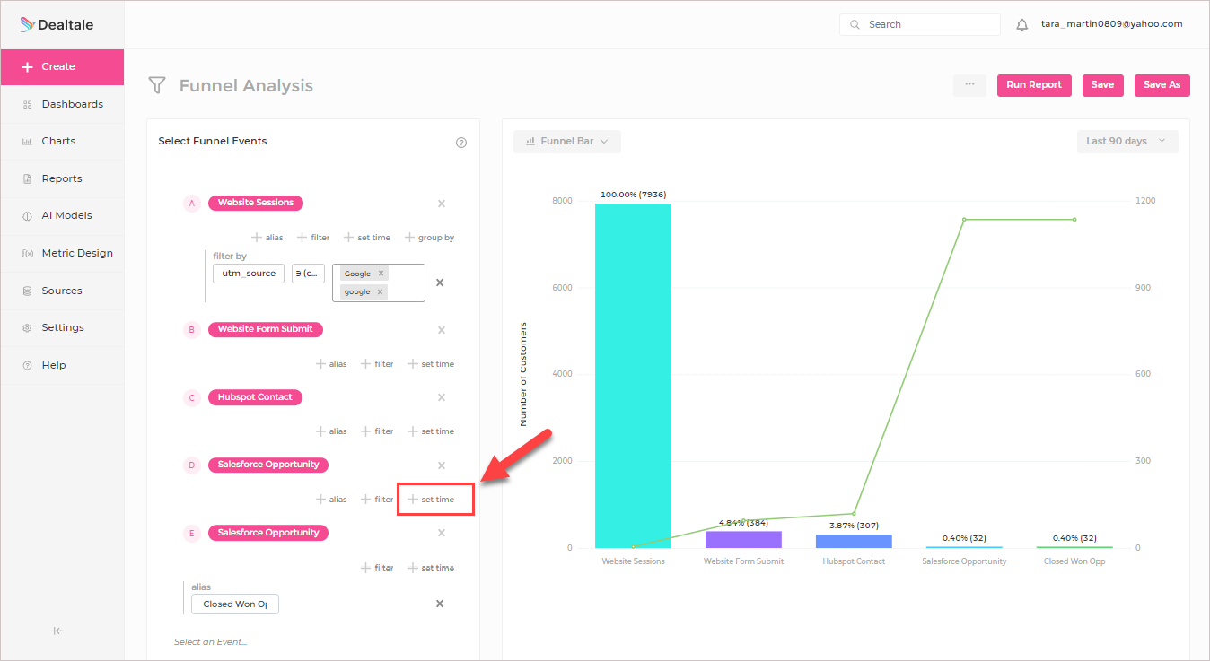Click the cyan Website Sessions bar
This screenshot has width=1210, height=661.
click(x=633, y=376)
